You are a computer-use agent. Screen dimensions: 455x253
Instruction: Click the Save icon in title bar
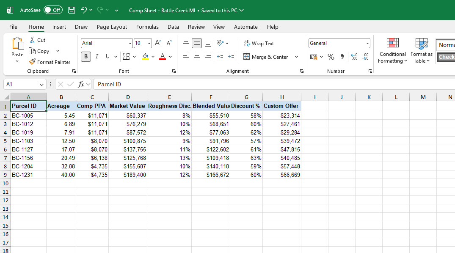pyautogui.click(x=72, y=10)
